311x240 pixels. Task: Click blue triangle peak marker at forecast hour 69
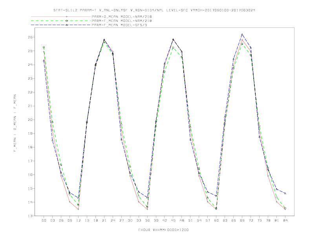pyautogui.click(x=242, y=35)
